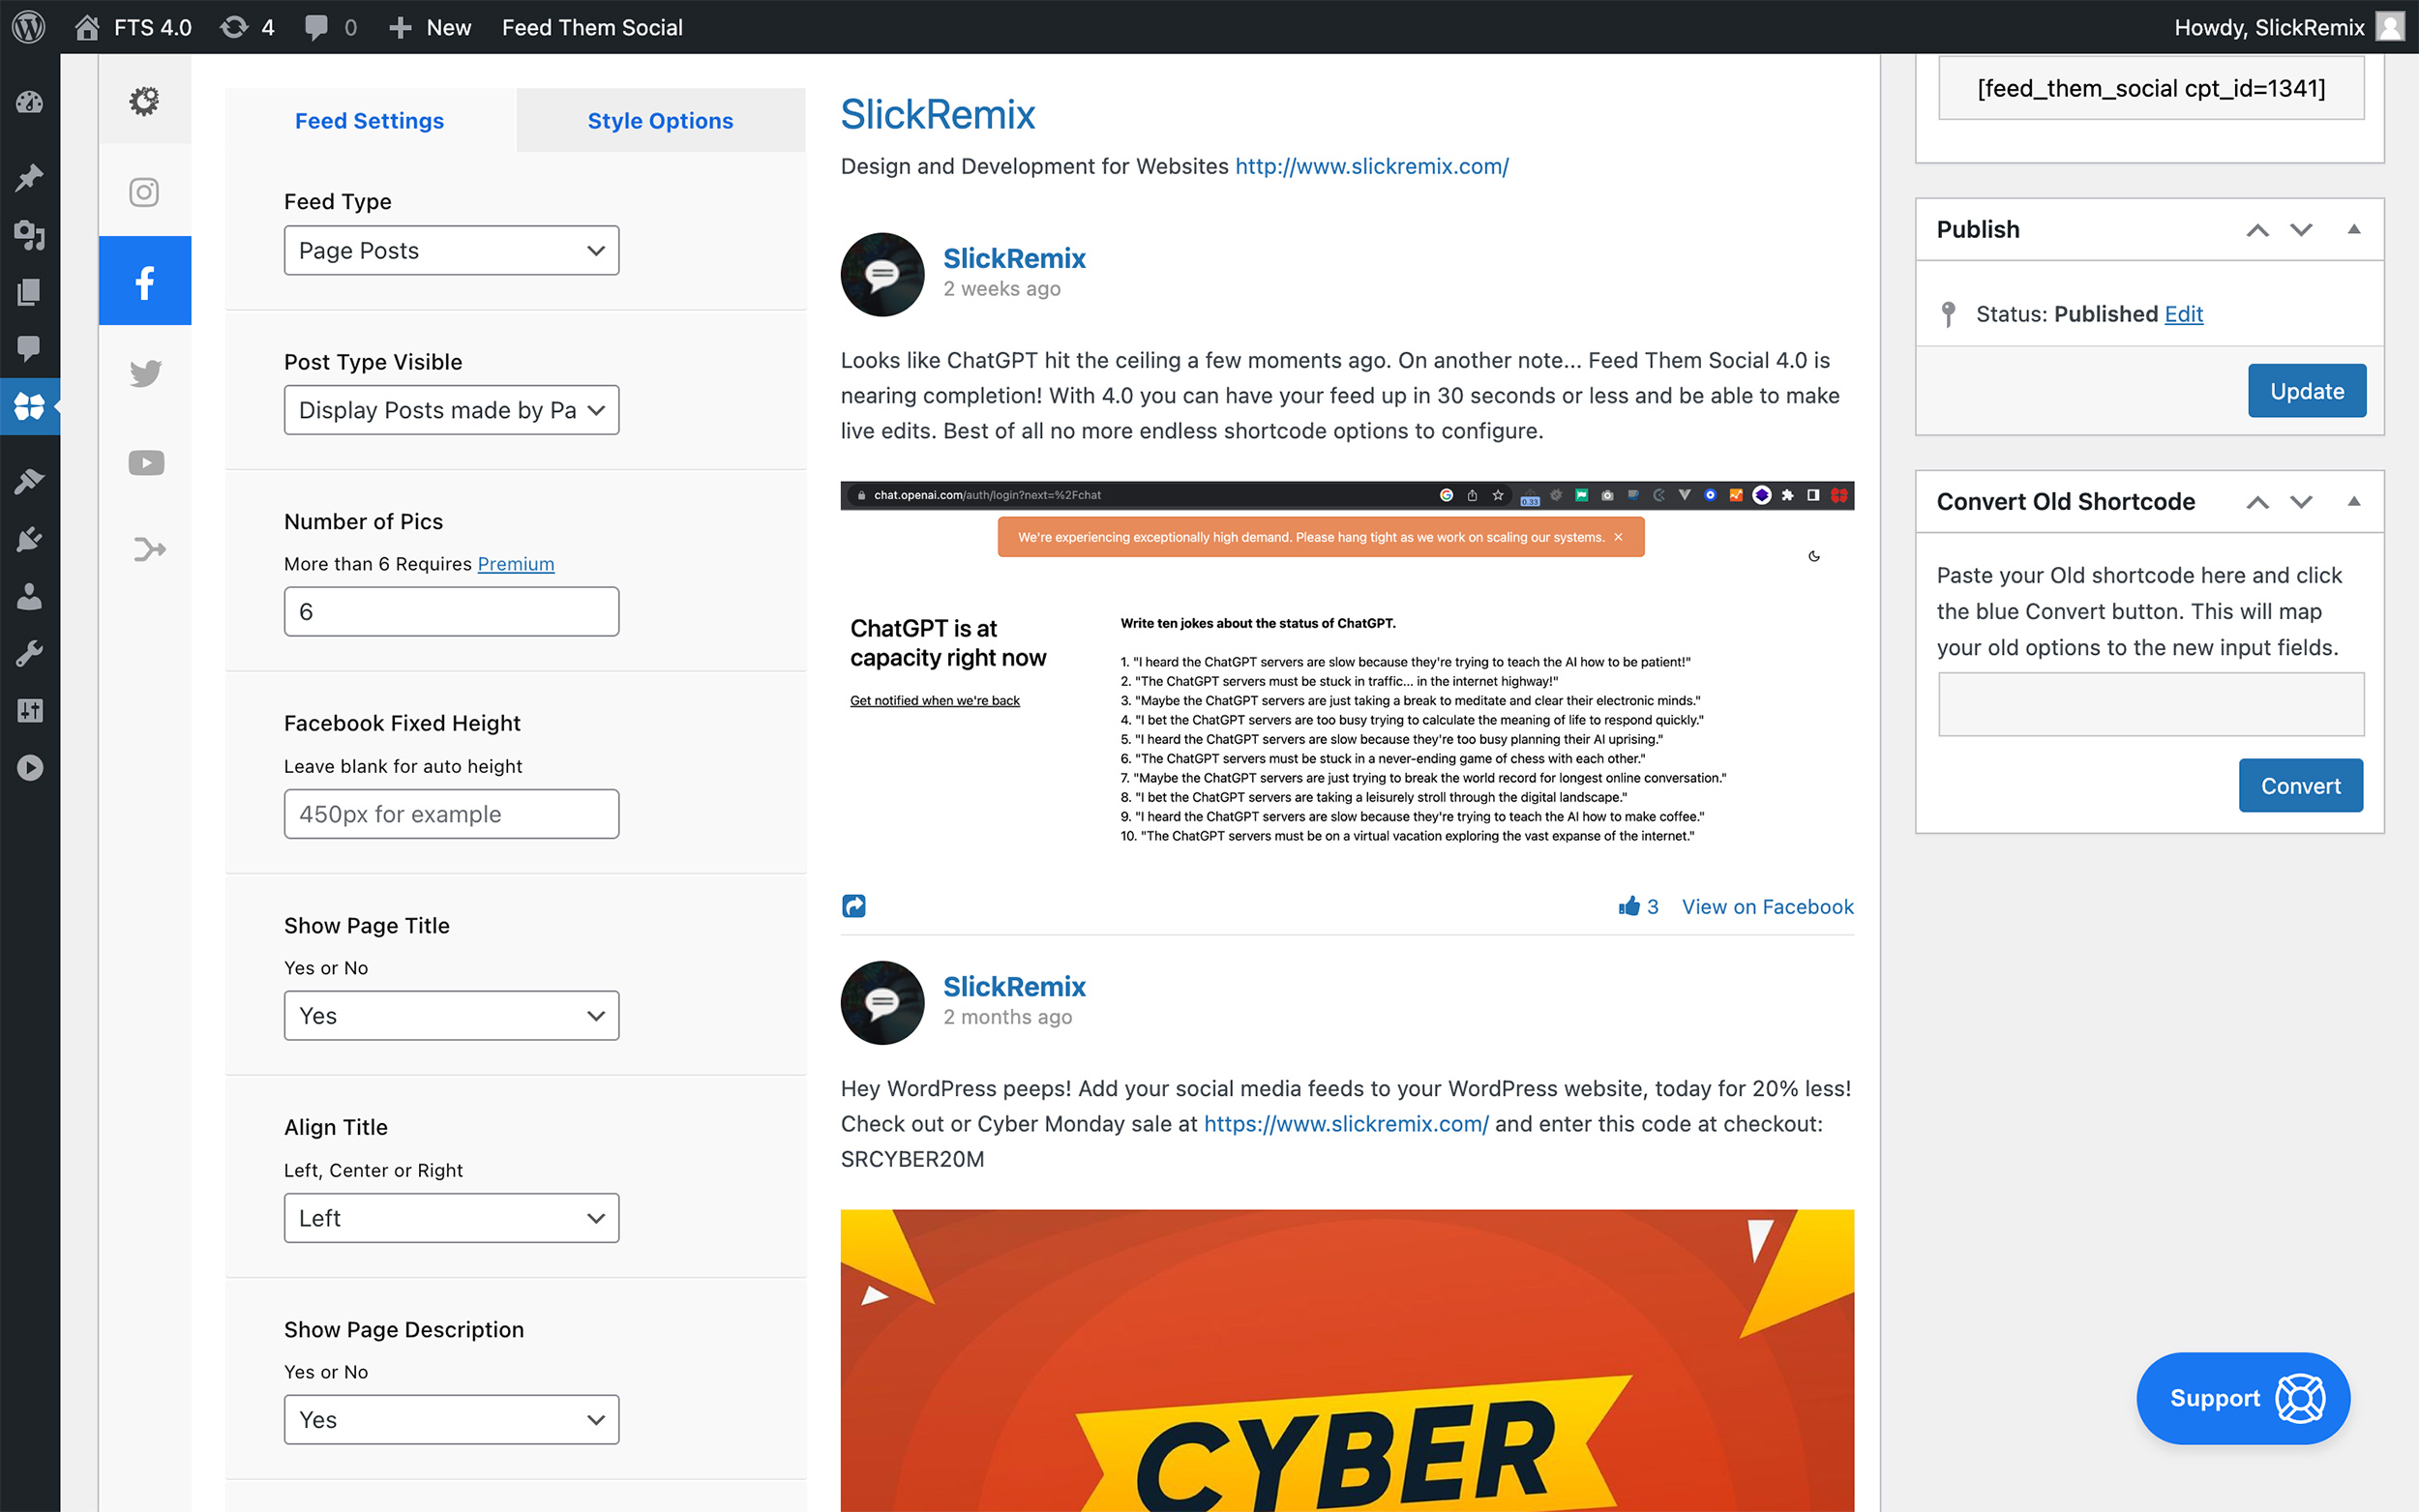Switch to the Instagram feed tab
Screen dimensions: 2419x1512
(x=145, y=191)
